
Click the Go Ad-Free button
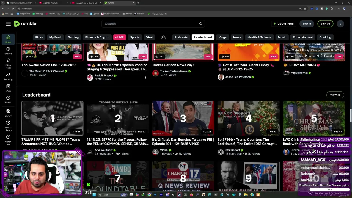[x=284, y=24]
